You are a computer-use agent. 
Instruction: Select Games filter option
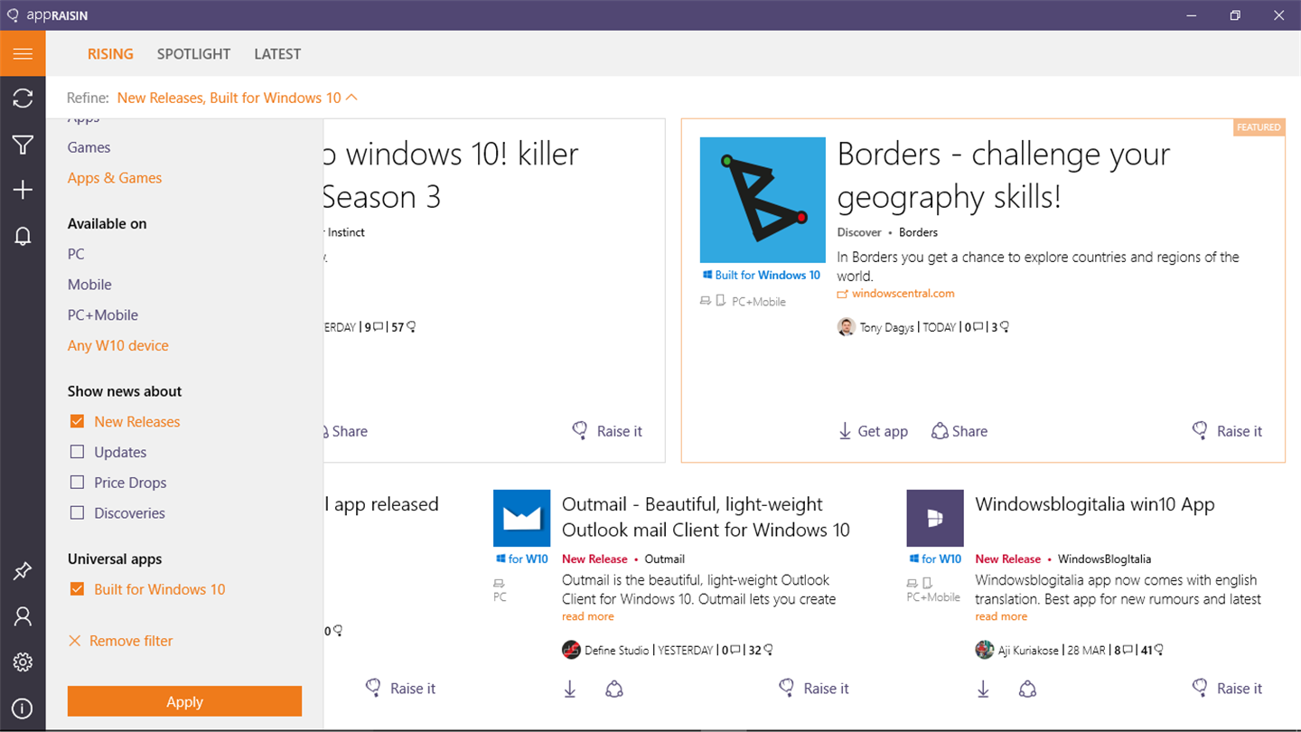coord(89,147)
